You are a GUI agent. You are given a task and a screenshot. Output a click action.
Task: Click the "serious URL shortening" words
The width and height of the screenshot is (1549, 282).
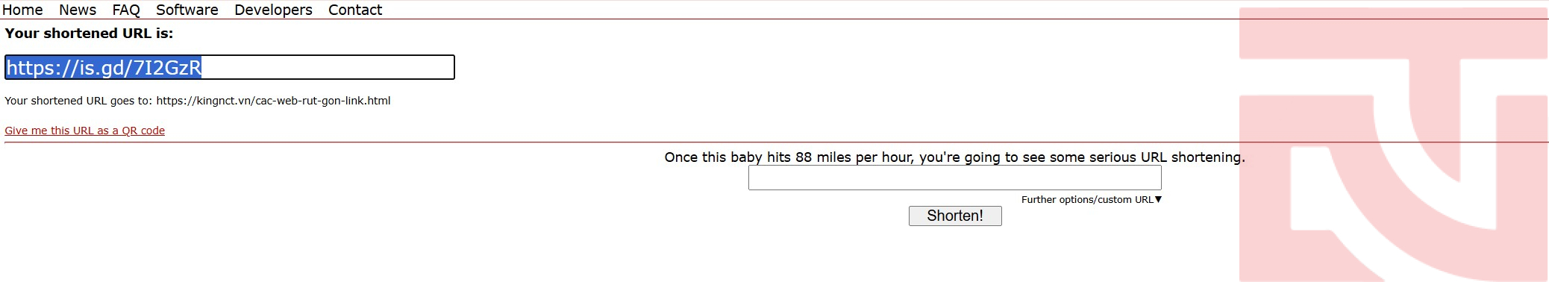coord(1166,157)
